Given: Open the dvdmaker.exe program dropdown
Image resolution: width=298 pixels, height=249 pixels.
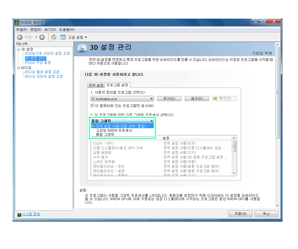Looking at the screenshot, I should click(x=122, y=99).
